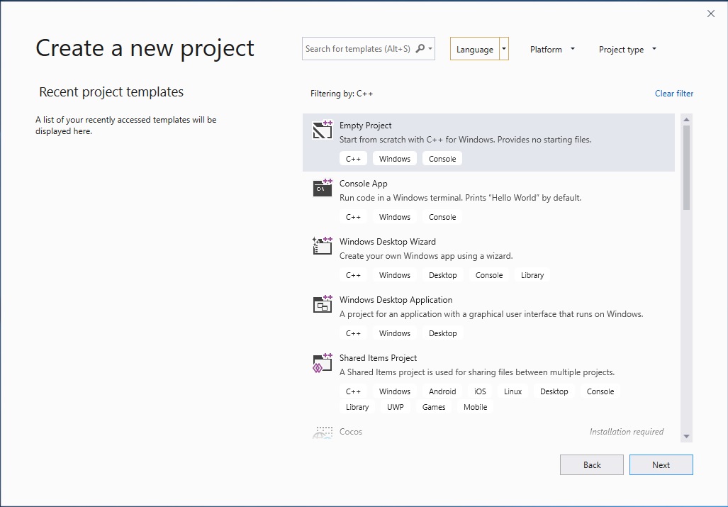Select the Cocos template title

351,432
